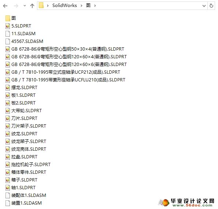Expand chevron after SolidWorks breadcrumb
This screenshot has height=209, width=218.
[x=81, y=6]
